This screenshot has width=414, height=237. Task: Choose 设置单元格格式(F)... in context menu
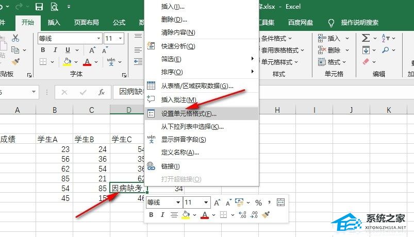[202, 114]
